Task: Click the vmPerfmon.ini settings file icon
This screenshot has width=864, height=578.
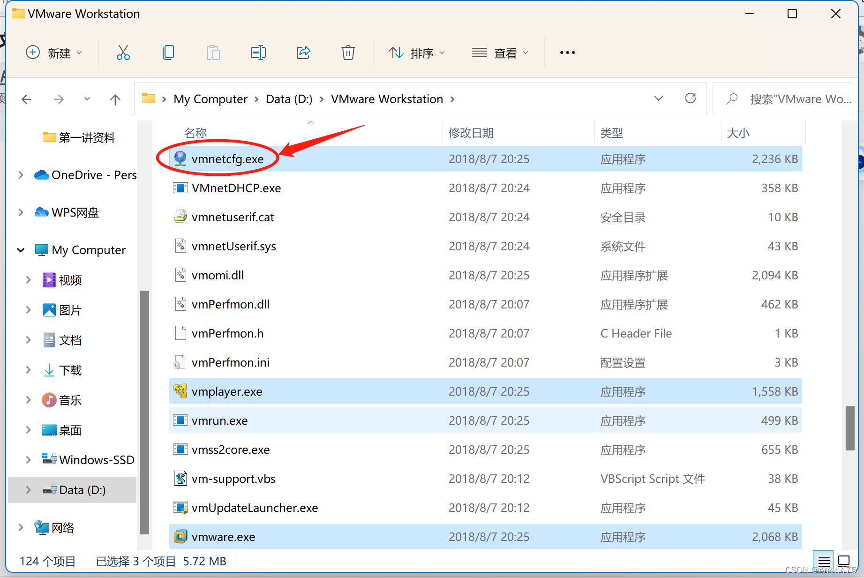Action: point(180,362)
